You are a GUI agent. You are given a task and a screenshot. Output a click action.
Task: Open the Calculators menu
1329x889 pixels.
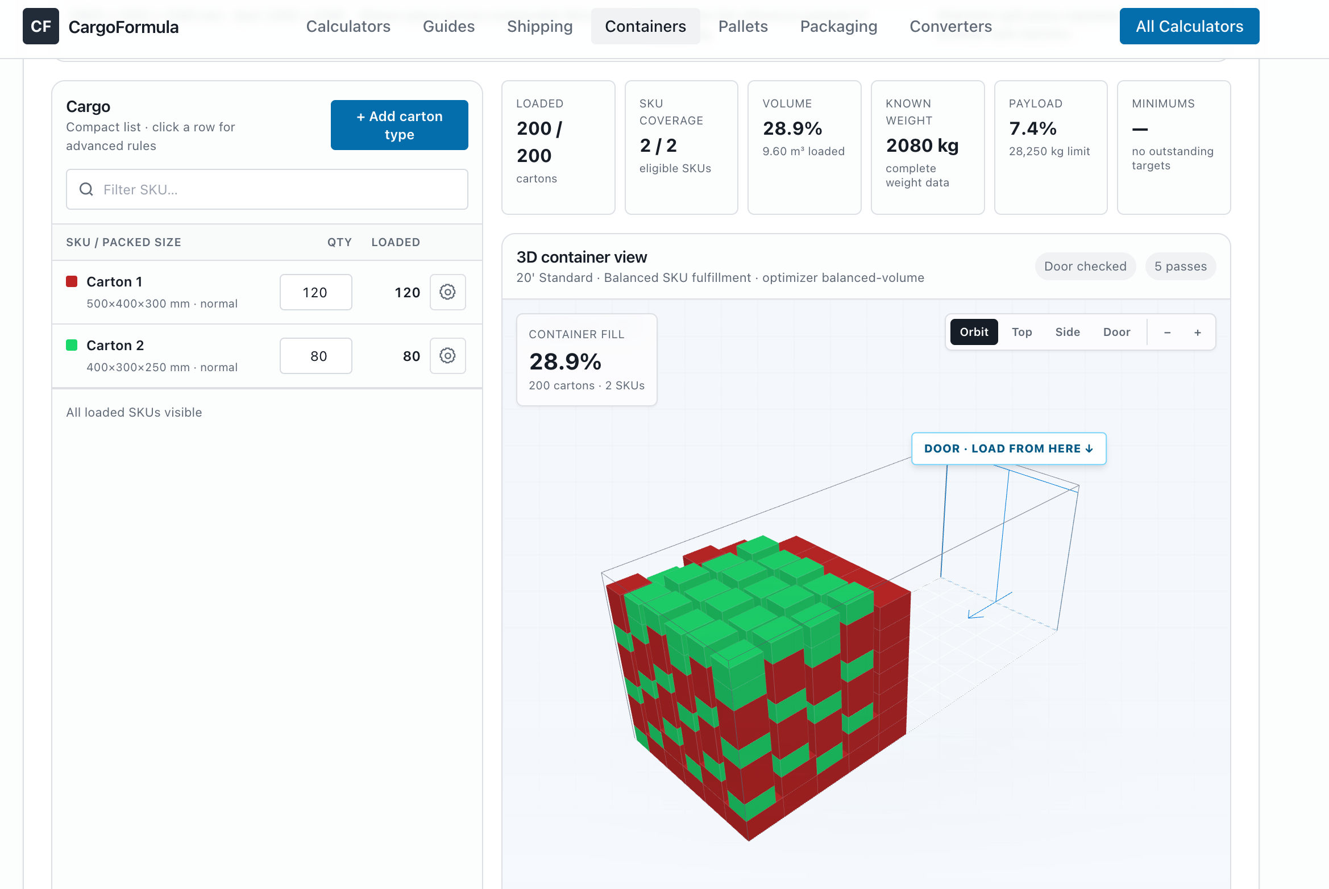(x=348, y=26)
